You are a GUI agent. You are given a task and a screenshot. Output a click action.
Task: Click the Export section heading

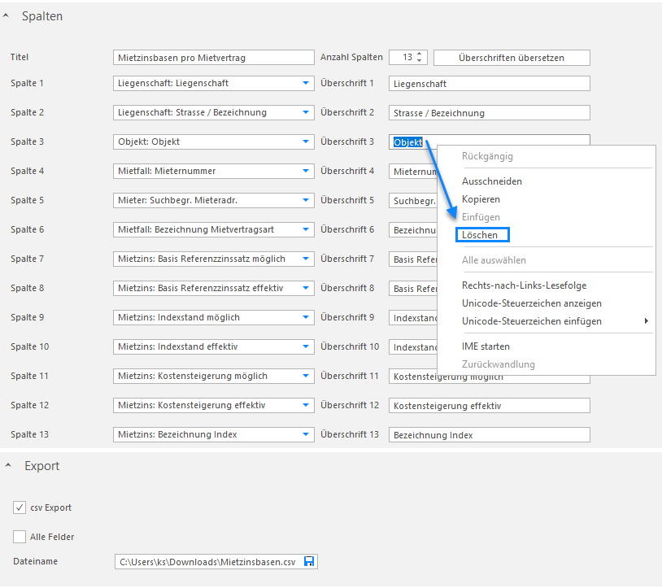click(x=41, y=466)
